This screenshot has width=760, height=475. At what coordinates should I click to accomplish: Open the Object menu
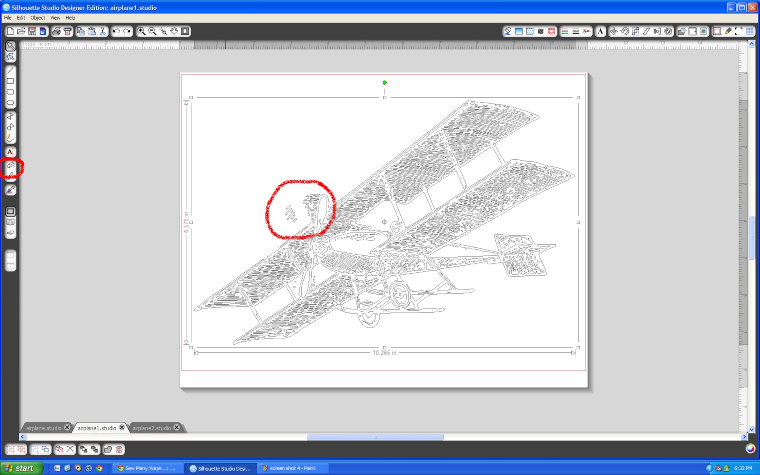pyautogui.click(x=38, y=18)
